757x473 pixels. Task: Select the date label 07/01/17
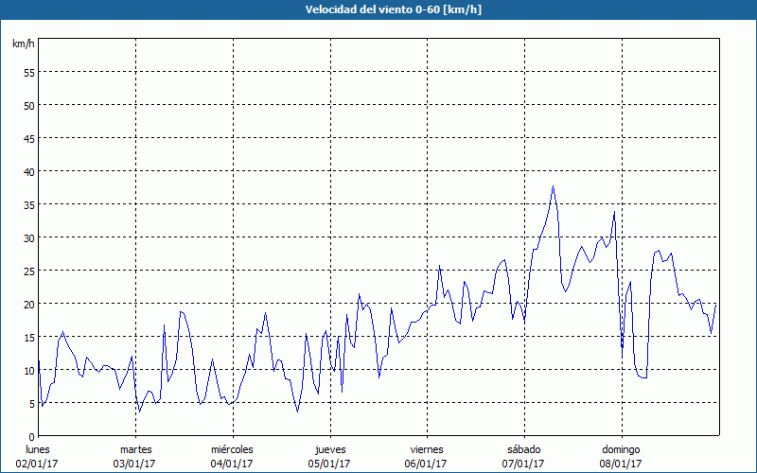point(523,464)
